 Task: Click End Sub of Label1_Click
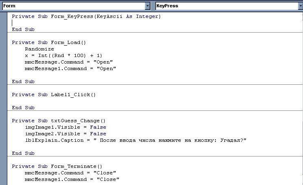tap(23, 108)
